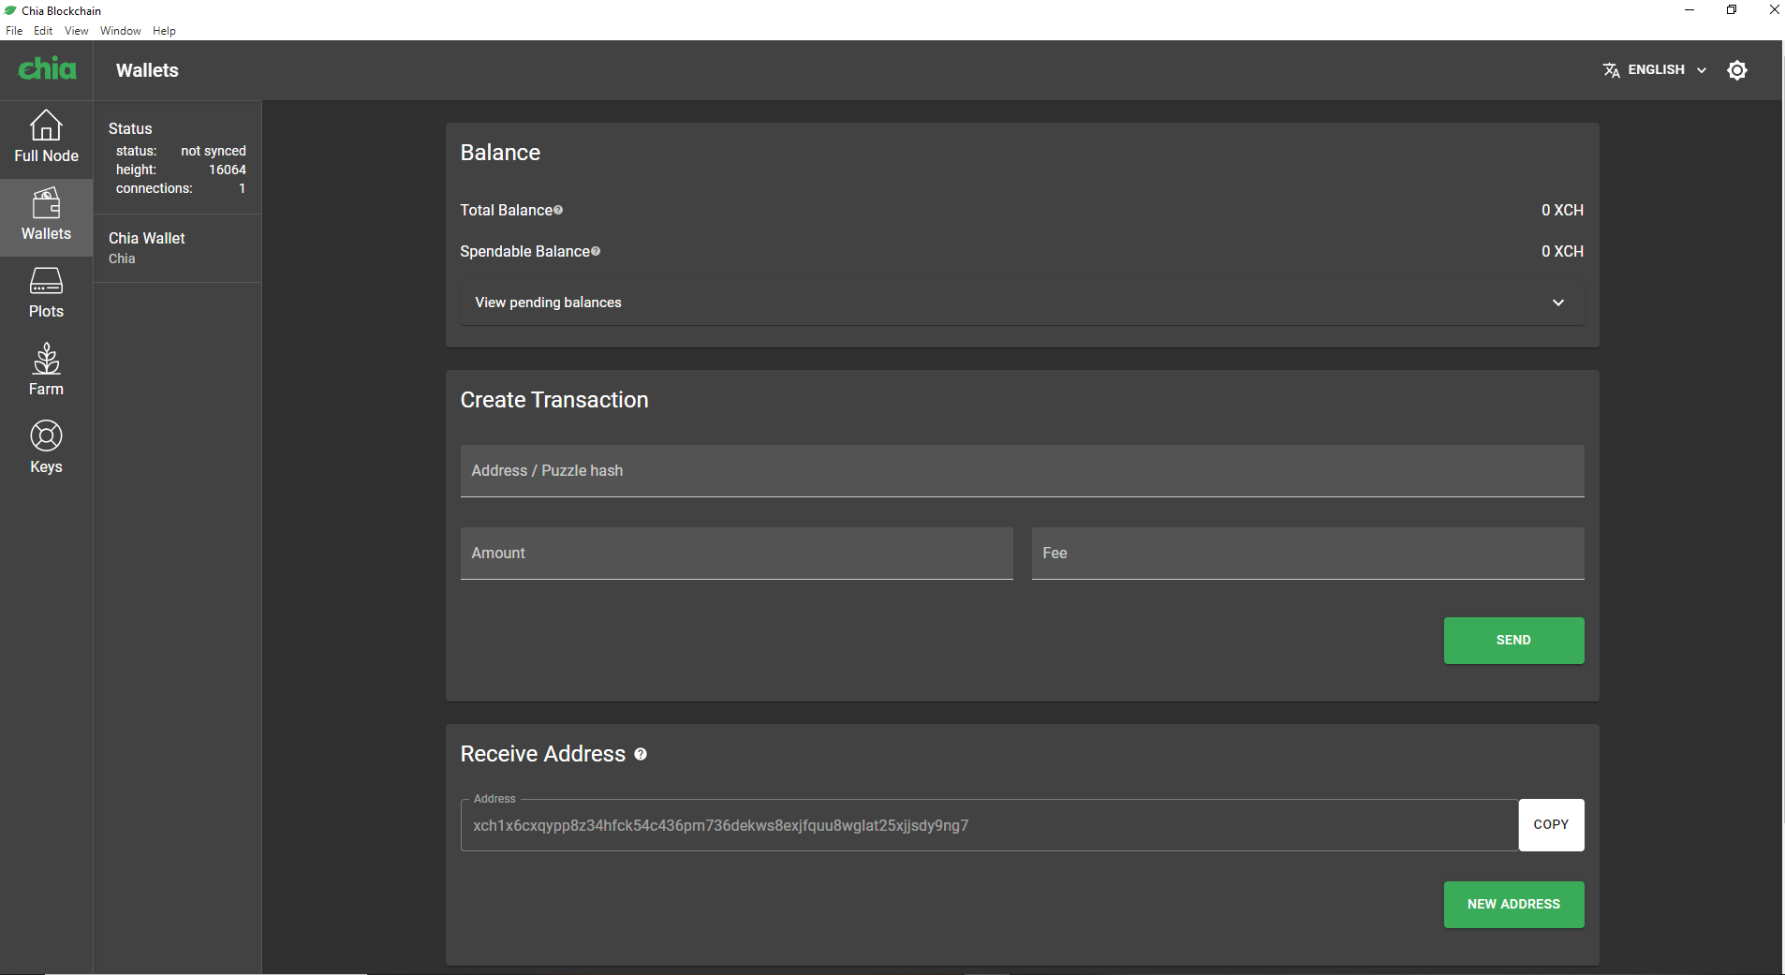The height and width of the screenshot is (975, 1785).
Task: Open the View menu
Action: click(x=76, y=31)
